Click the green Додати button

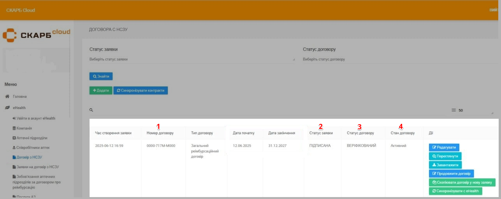coord(101,90)
